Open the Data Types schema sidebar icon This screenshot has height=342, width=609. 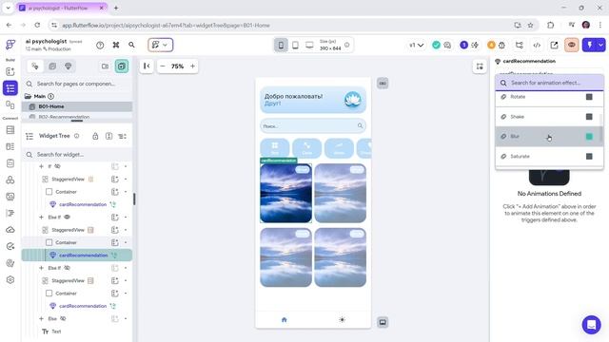tap(10, 146)
